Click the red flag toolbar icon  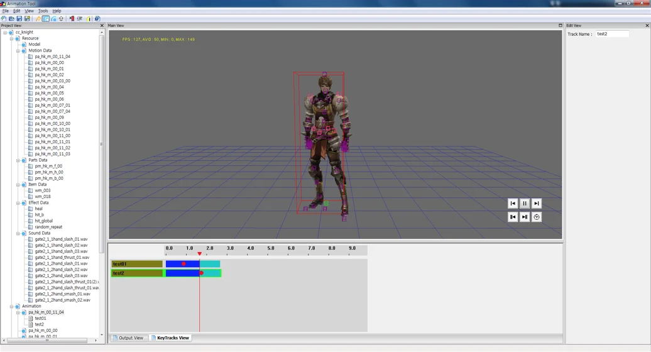[x=72, y=19]
